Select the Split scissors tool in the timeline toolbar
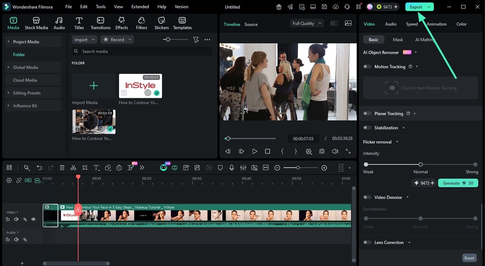485x266 pixels. click(x=73, y=168)
